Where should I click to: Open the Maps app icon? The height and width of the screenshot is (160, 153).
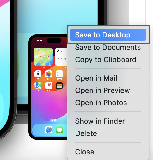click(38, 86)
